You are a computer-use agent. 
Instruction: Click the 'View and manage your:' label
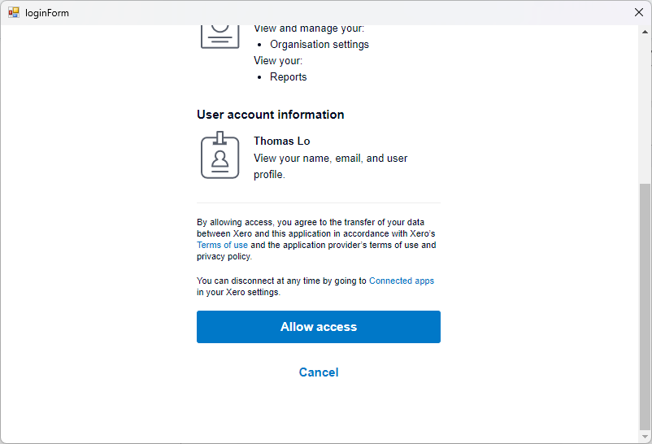pyautogui.click(x=309, y=28)
